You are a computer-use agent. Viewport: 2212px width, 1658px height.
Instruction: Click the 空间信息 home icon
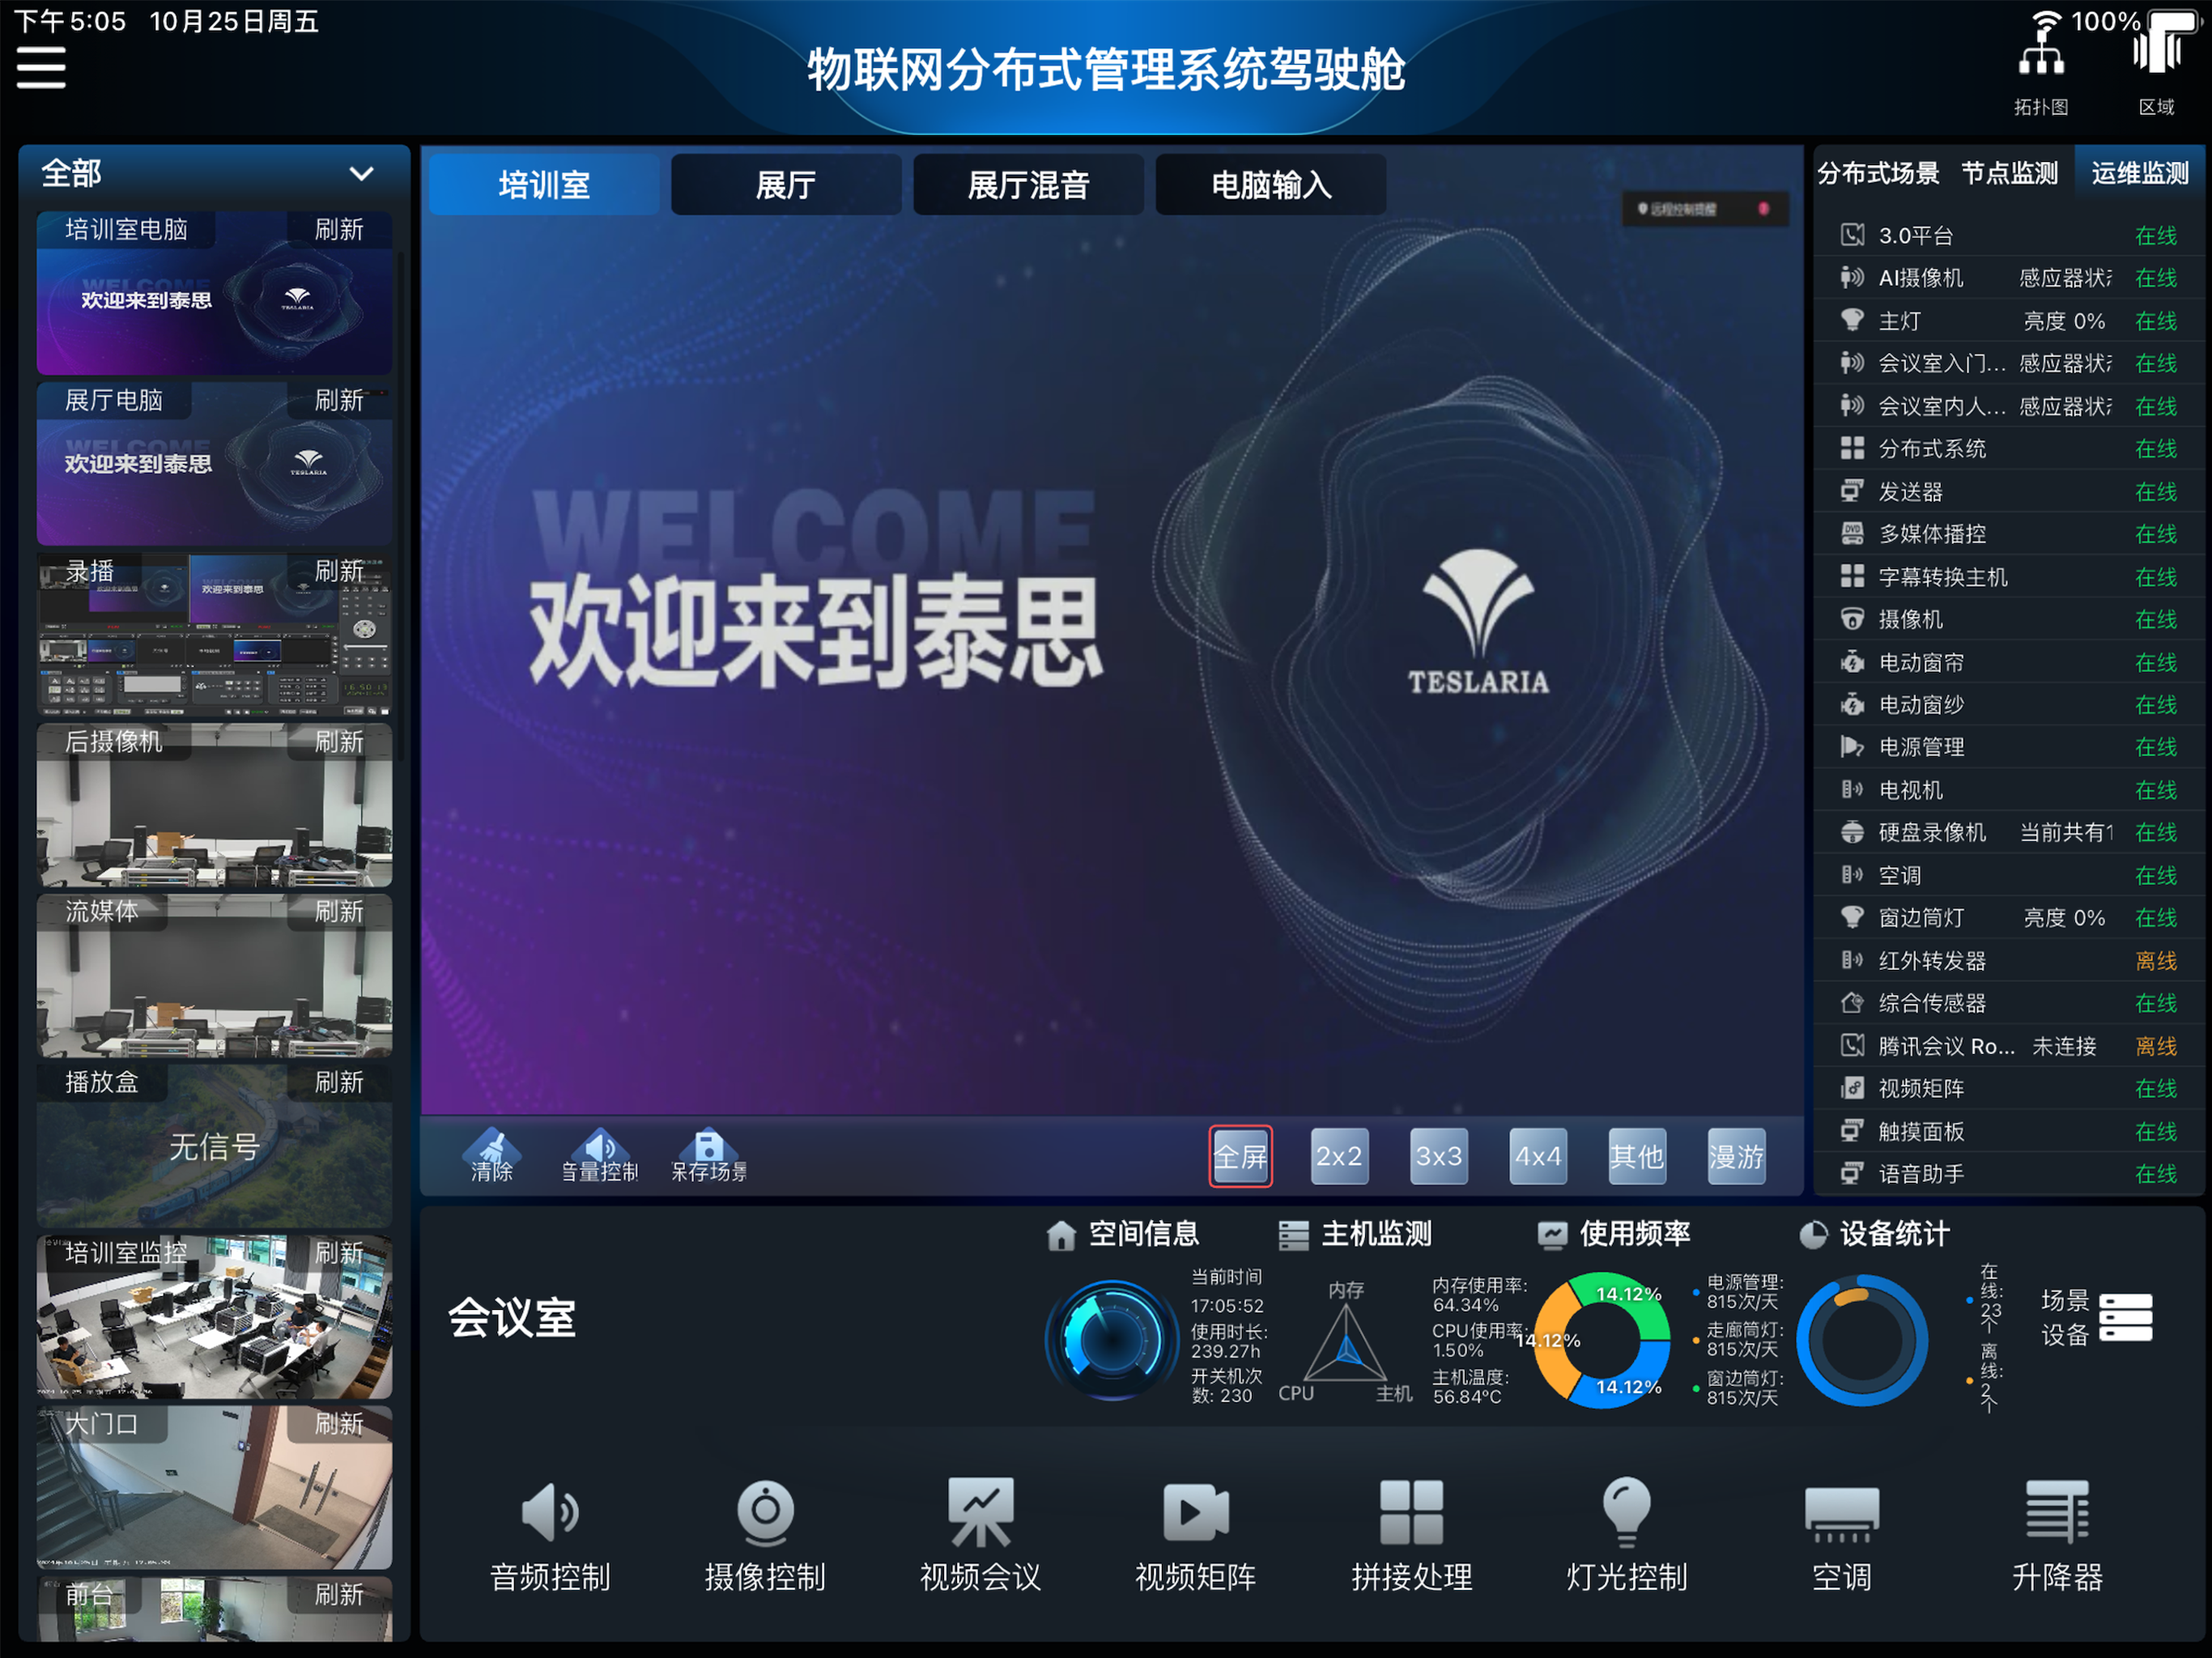1060,1235
